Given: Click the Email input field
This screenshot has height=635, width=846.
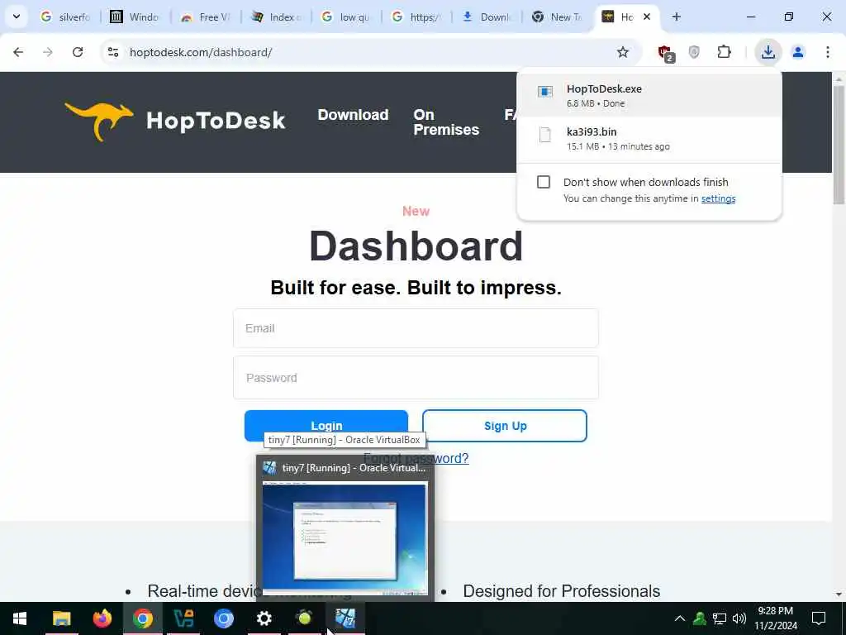Looking at the screenshot, I should (x=416, y=328).
